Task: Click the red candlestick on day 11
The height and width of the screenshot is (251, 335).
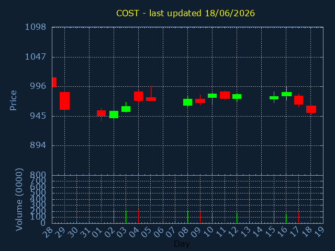Action: pyautogui.click(x=225, y=95)
